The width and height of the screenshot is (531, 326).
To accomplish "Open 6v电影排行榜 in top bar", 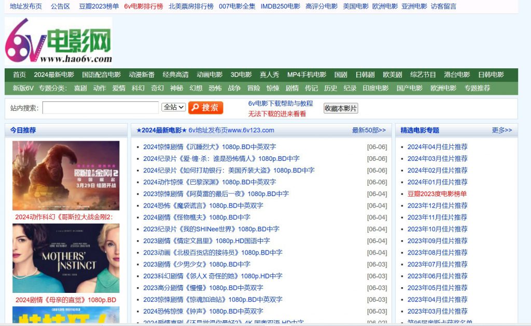I will pyautogui.click(x=143, y=6).
